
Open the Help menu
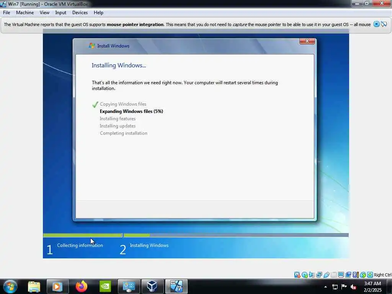pyautogui.click(x=98, y=13)
